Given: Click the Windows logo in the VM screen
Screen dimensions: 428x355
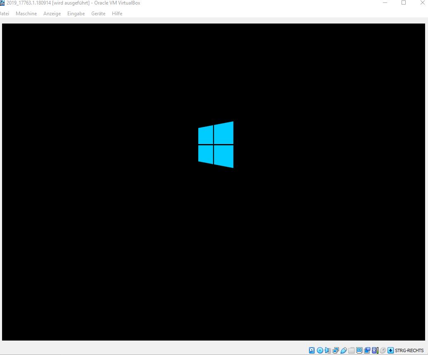Looking at the screenshot, I should tap(216, 144).
